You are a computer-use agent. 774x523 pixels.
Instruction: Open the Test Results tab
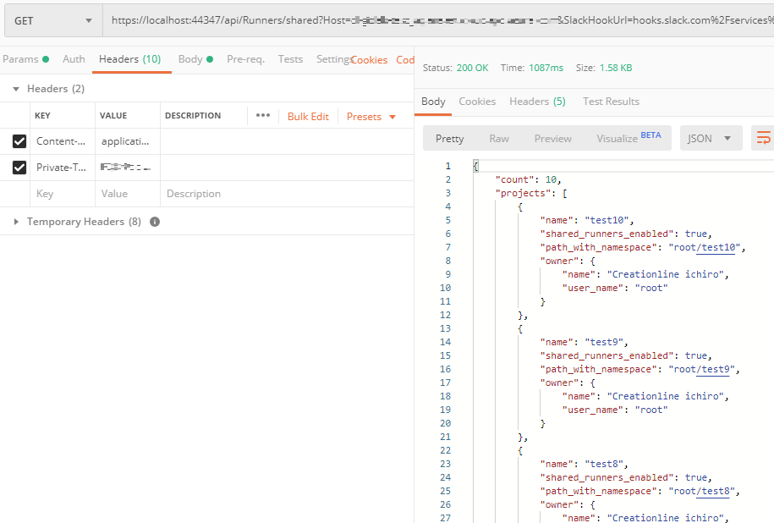[x=611, y=102]
